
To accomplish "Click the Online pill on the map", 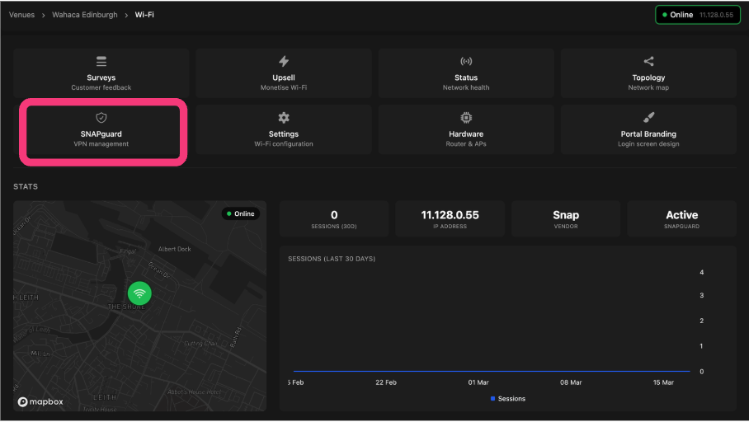I will point(239,214).
